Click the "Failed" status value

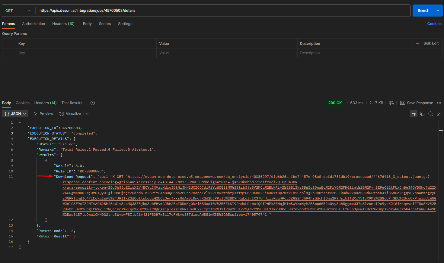pyautogui.click(x=67, y=144)
